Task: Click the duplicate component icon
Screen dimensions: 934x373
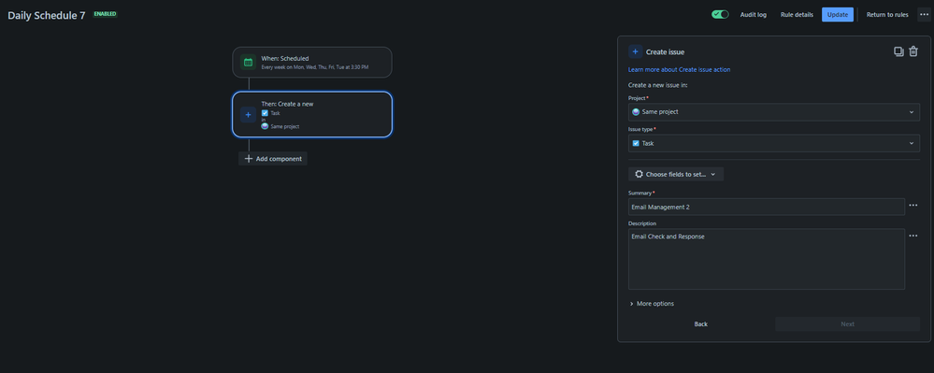Action: coord(898,51)
